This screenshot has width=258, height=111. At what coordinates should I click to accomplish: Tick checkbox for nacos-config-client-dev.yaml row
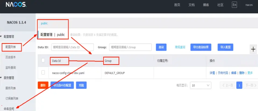[x=43, y=72]
